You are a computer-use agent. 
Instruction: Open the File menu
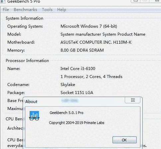pyautogui.click(x=6, y=10)
